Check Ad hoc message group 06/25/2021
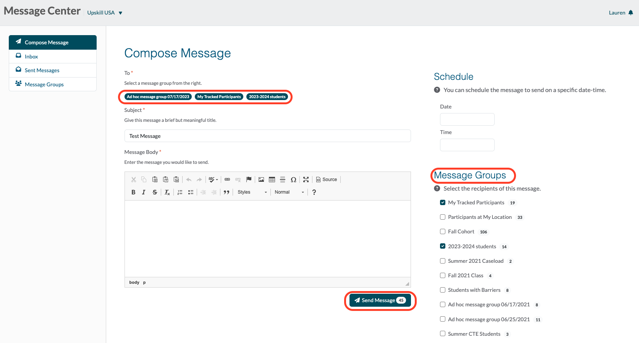639x343 pixels. pos(443,319)
